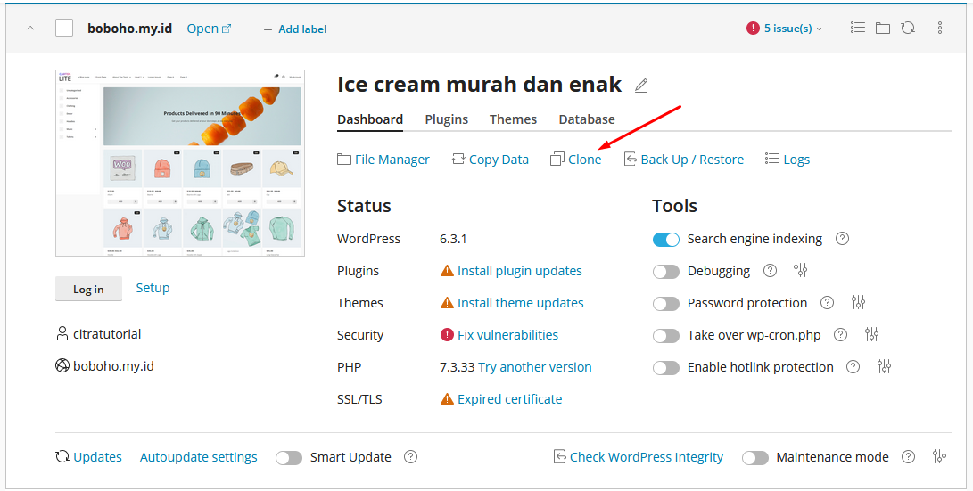Click Check WordPress Integrity
Screen dimensions: 973x491
click(x=638, y=457)
